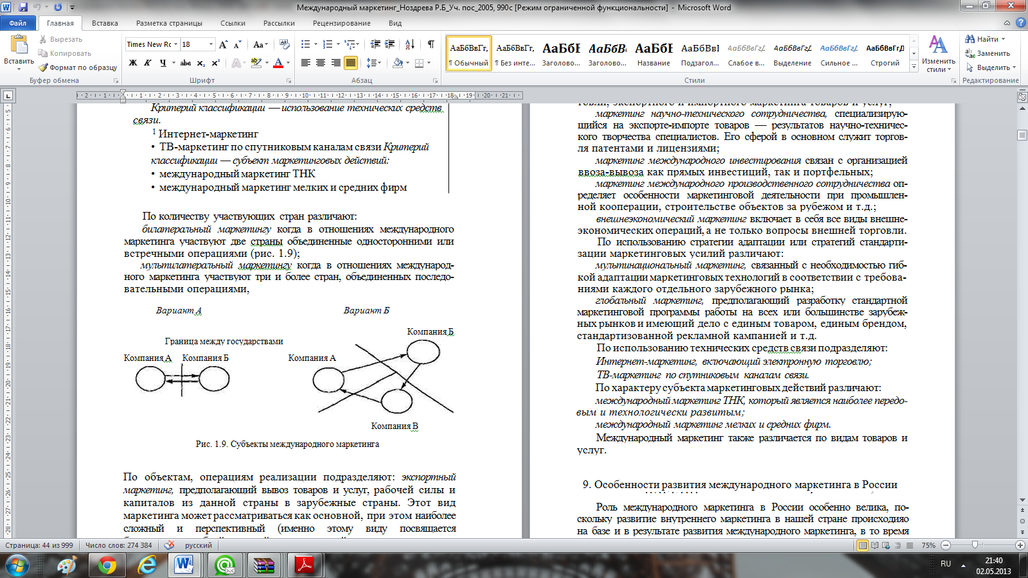Open the Font dialog launcher (Шрифт)
Viewport: 1028px width, 578px height.
coord(288,81)
